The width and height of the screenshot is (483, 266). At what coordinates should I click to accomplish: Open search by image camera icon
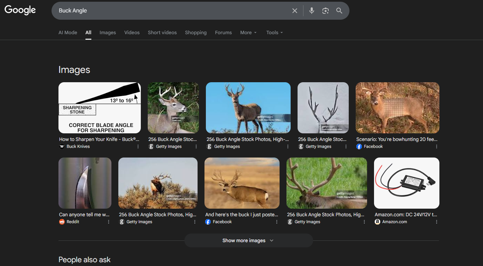coord(326,11)
